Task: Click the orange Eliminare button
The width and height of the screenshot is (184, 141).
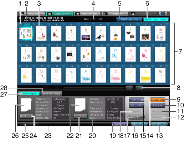Action: (158, 100)
